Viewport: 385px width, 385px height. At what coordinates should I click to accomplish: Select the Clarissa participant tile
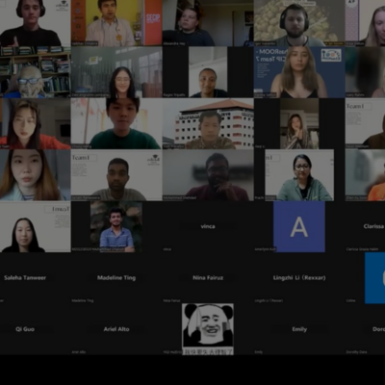(365, 226)
